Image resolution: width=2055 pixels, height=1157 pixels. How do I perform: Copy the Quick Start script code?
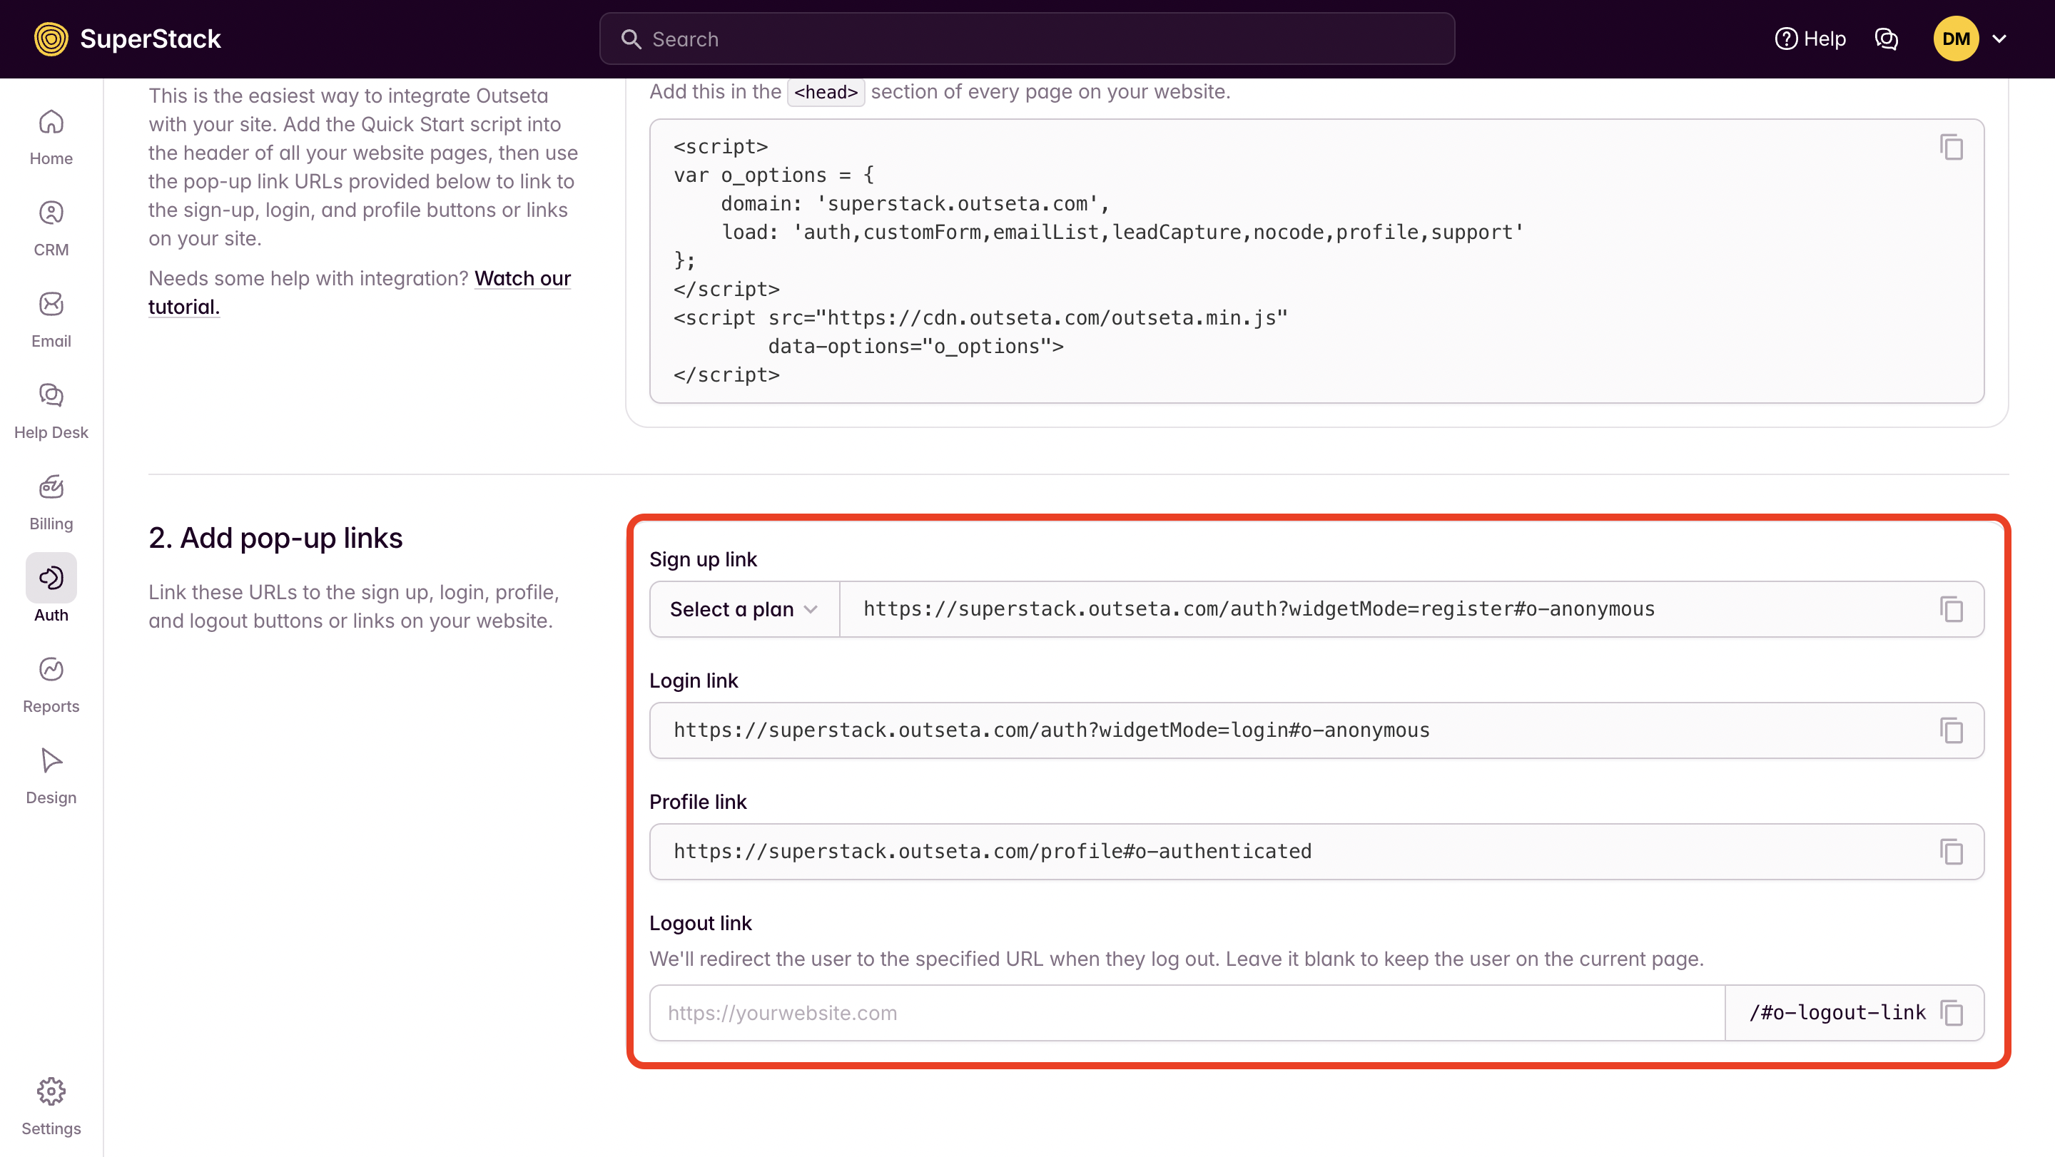pyautogui.click(x=1952, y=148)
